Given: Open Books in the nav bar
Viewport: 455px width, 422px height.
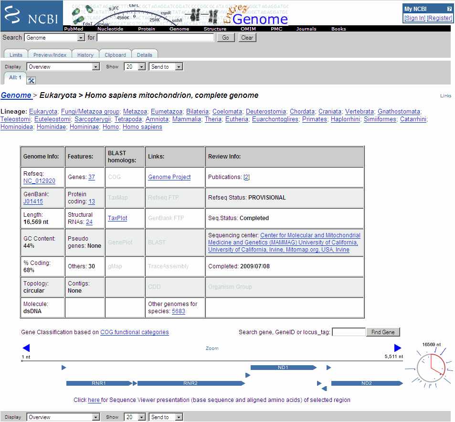Looking at the screenshot, I should tap(339, 29).
